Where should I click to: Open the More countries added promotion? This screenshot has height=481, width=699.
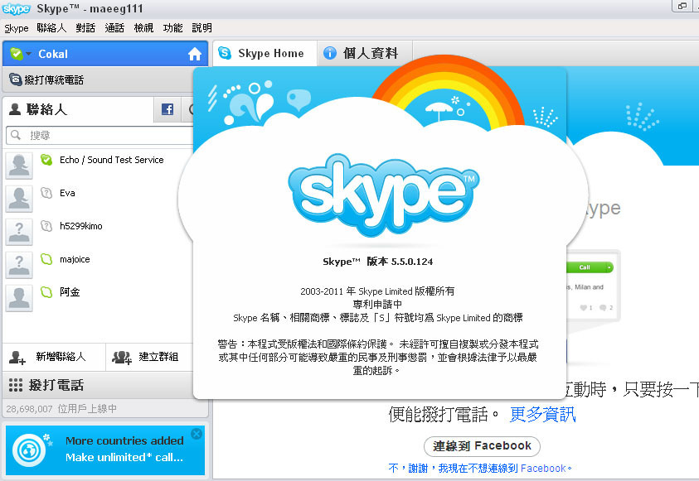coord(105,450)
